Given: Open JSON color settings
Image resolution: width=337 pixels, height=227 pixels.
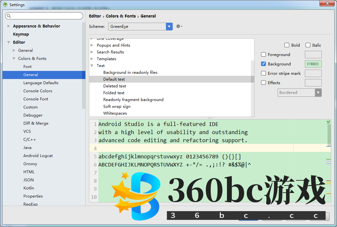Looking at the screenshot, I should point(29,180).
